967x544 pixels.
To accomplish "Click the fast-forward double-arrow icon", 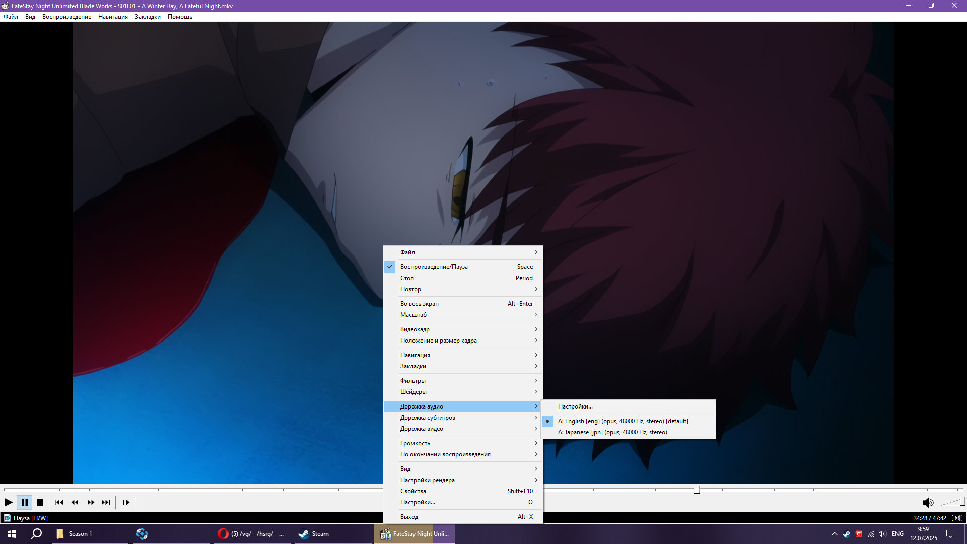I will coord(91,502).
